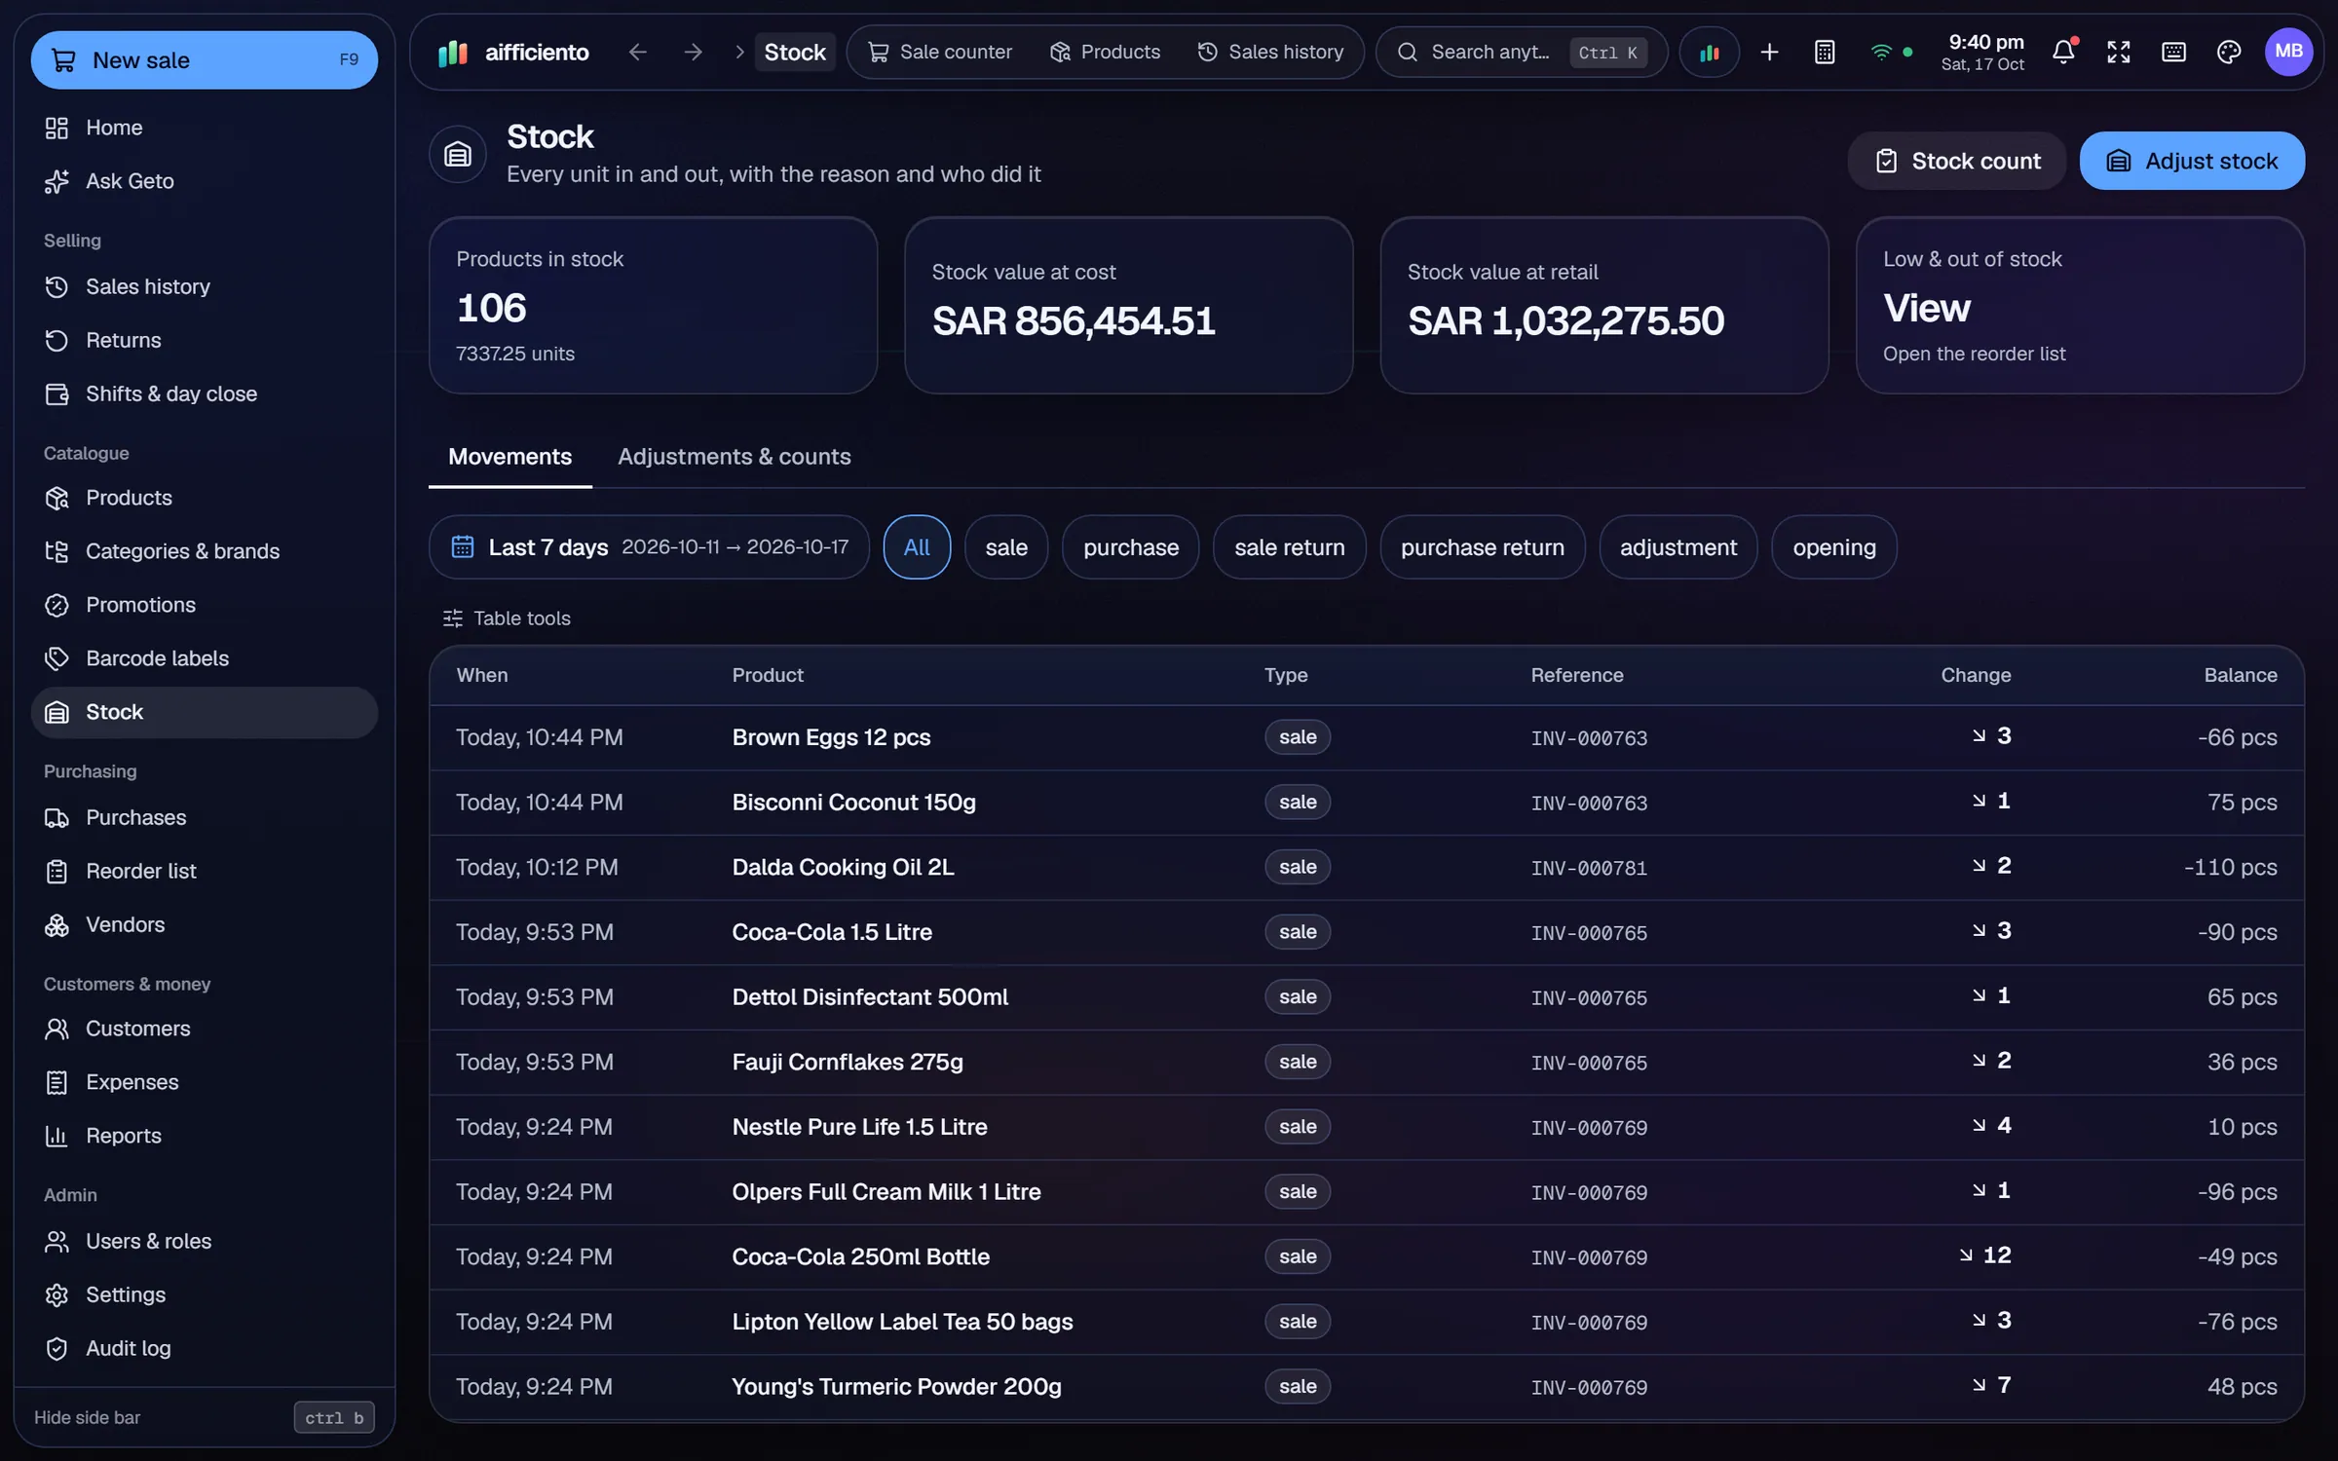Open the notifications bell

coord(2063,52)
